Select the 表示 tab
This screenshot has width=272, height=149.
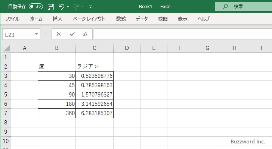[182, 19]
